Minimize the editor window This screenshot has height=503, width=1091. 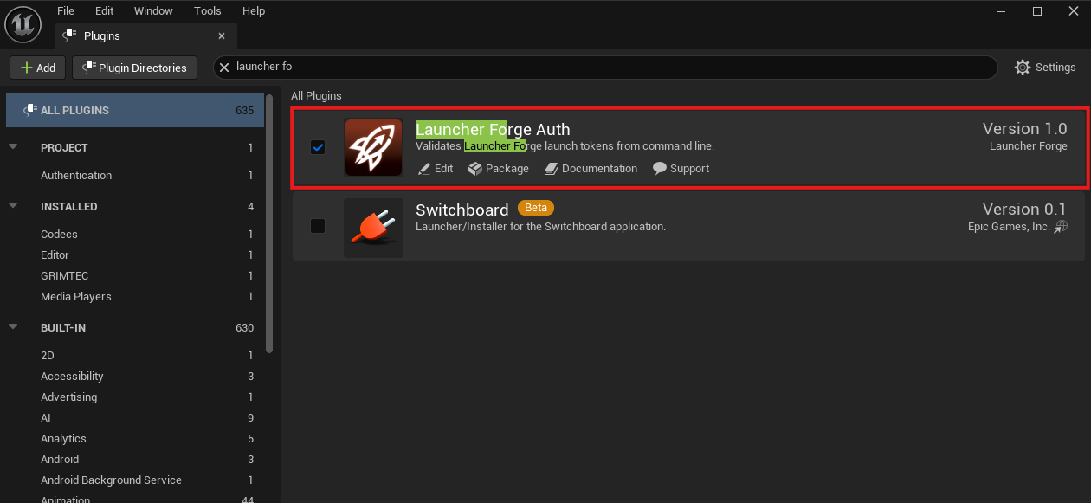1002,11
